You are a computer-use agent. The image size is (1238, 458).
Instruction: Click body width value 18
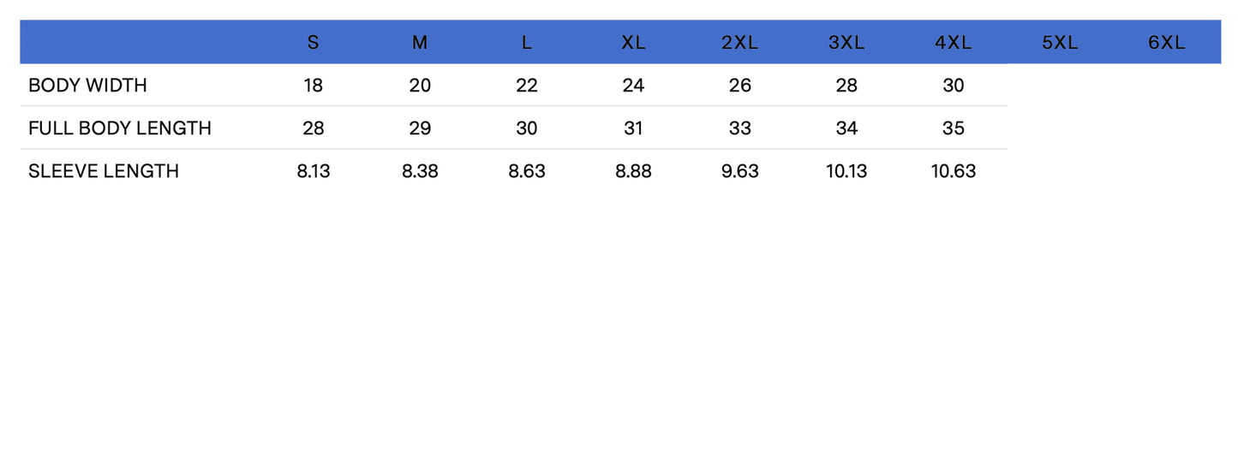(x=313, y=86)
